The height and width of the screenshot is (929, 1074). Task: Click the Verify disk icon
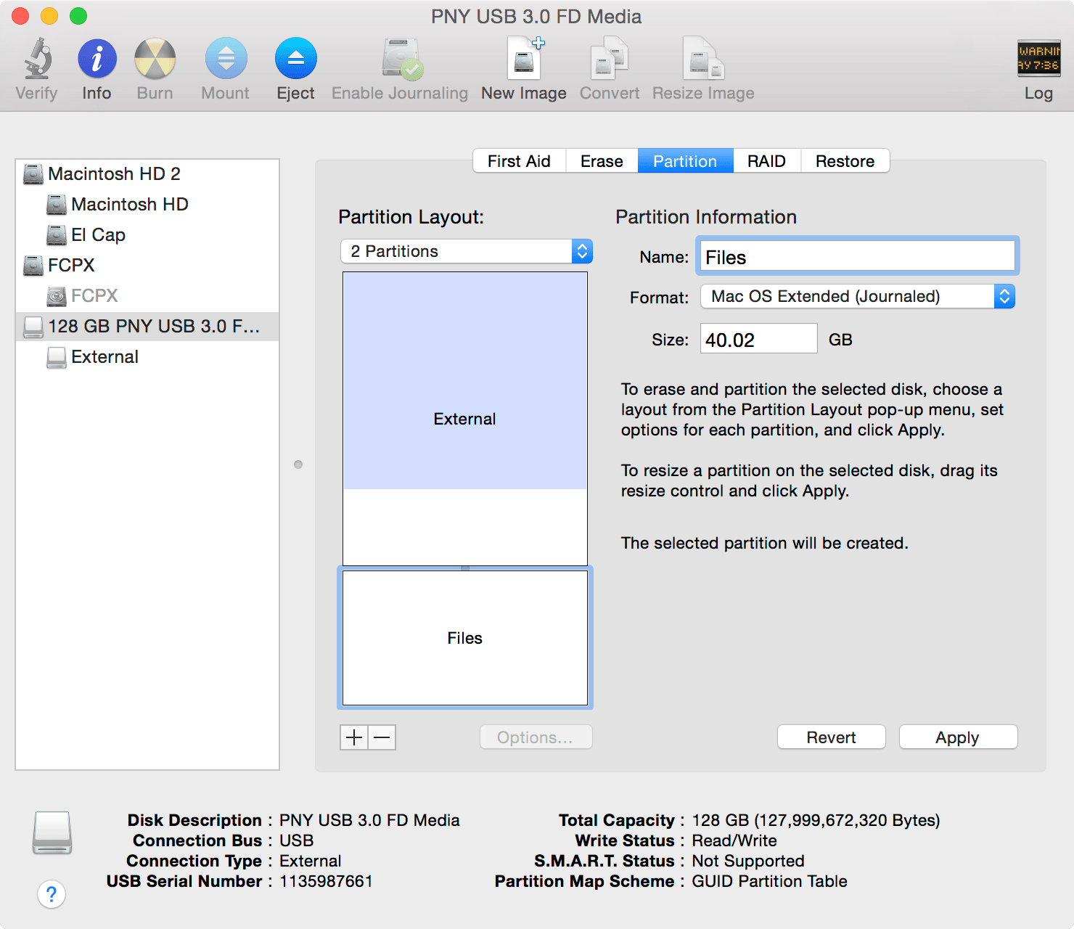(x=36, y=65)
